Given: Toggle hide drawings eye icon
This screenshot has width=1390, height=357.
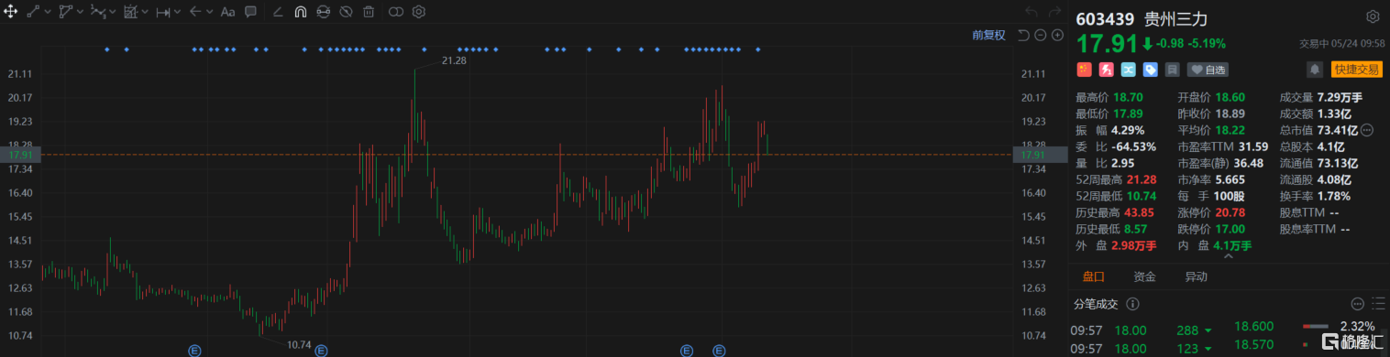Looking at the screenshot, I should click(x=346, y=12).
